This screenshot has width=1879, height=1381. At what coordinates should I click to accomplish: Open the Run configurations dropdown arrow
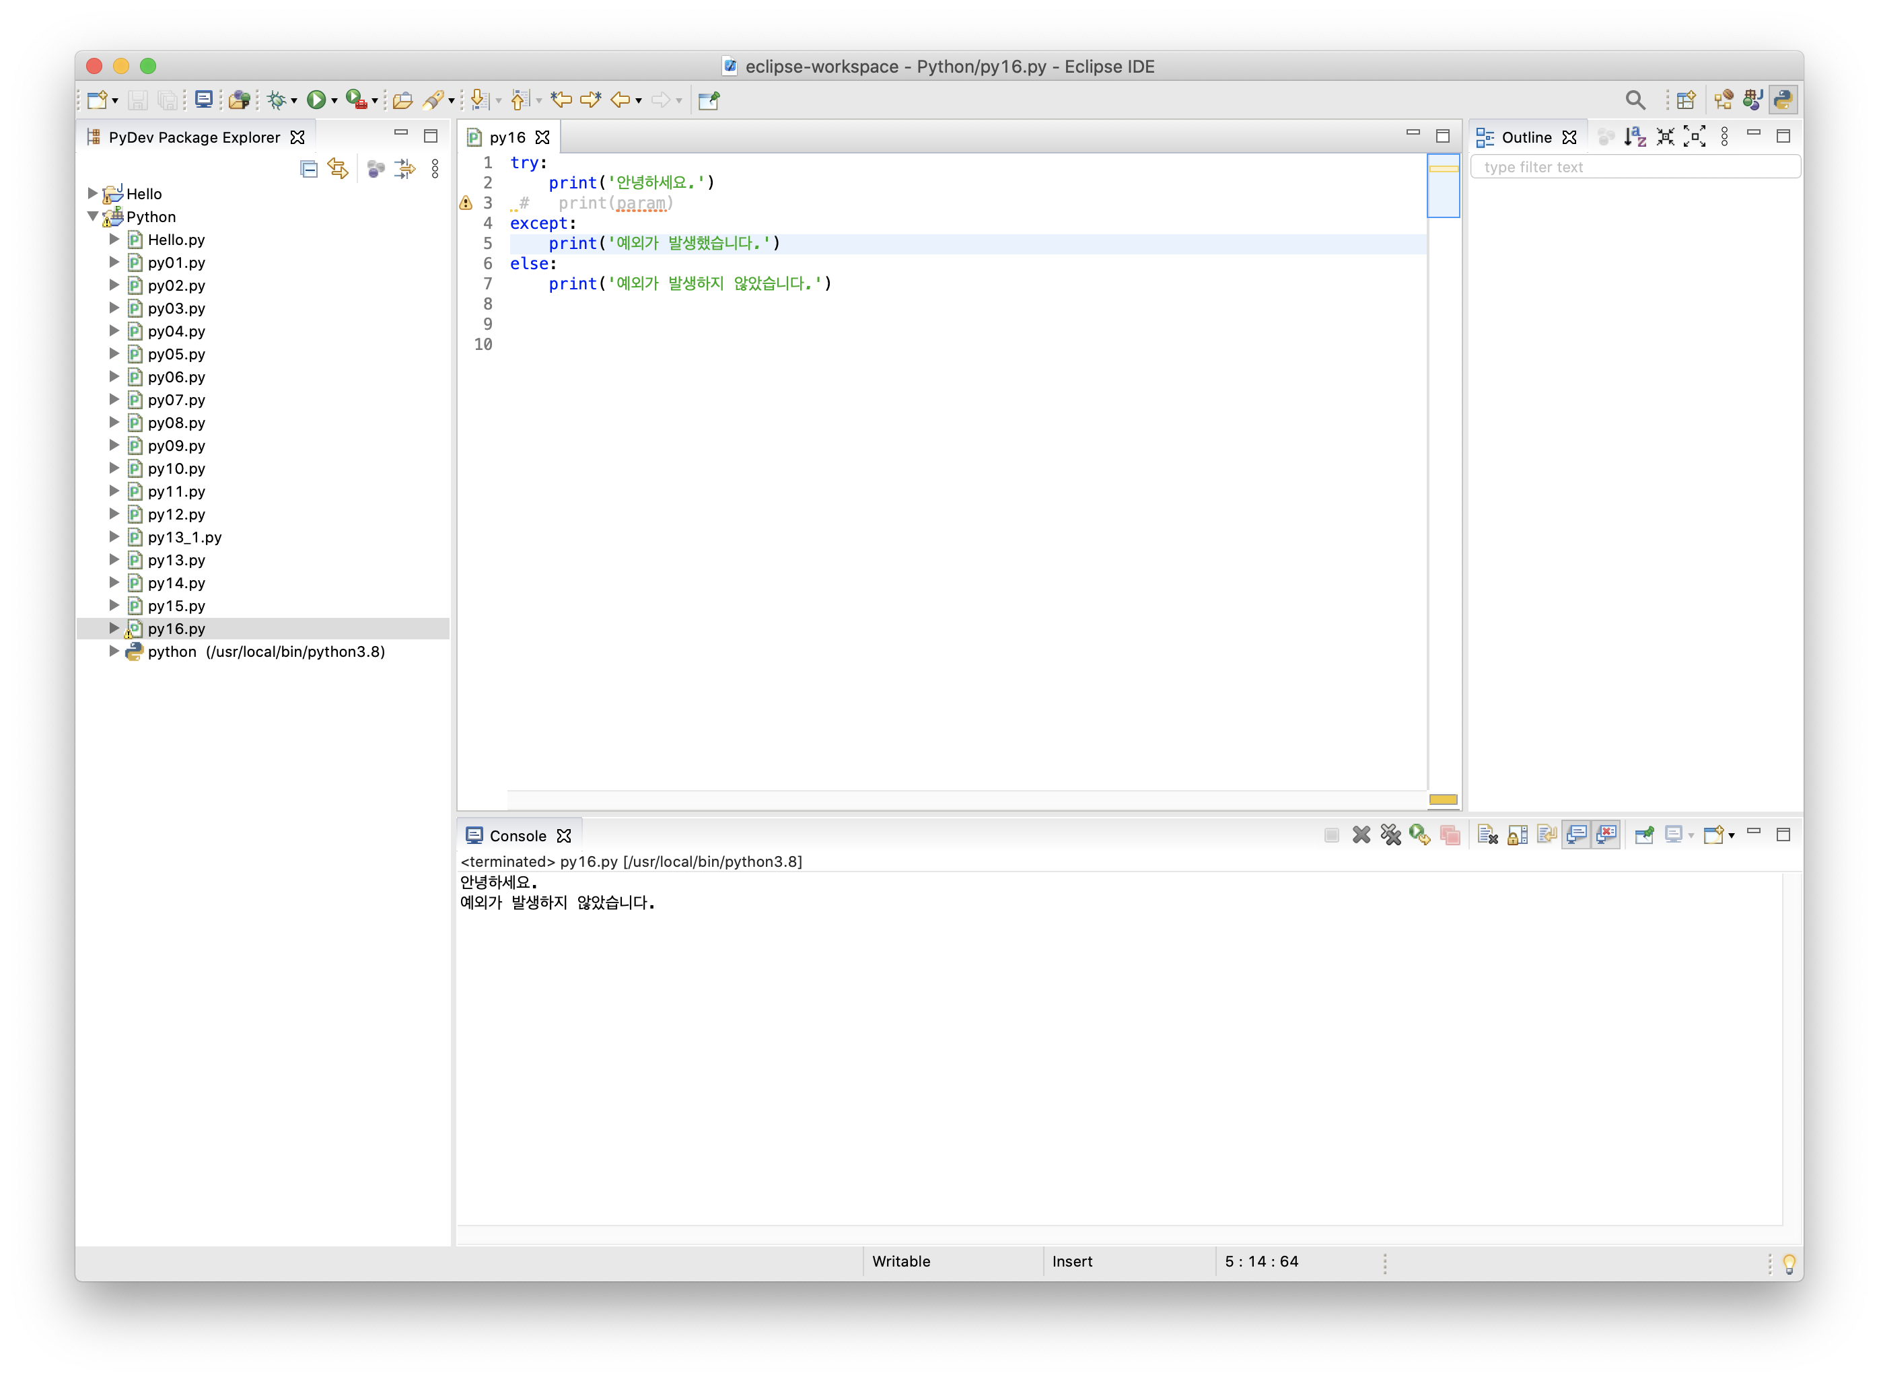click(x=334, y=101)
